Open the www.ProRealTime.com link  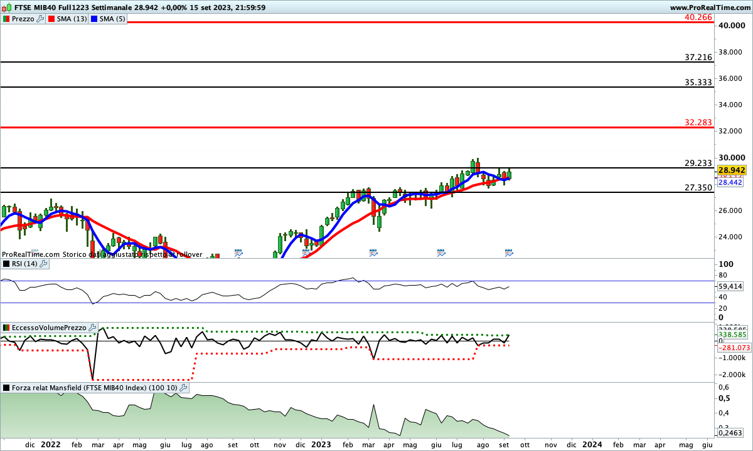709,8
